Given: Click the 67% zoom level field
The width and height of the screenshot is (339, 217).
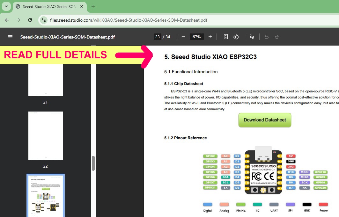Looking at the screenshot, I should (196, 37).
